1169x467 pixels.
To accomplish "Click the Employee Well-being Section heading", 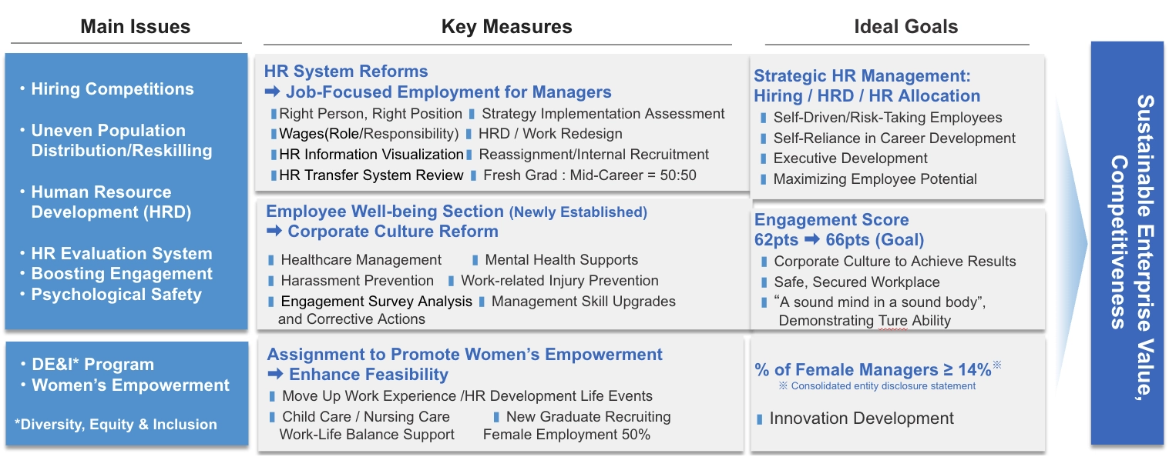I will point(385,211).
